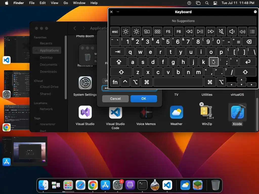Toggle the right command key

[x=210, y=82]
